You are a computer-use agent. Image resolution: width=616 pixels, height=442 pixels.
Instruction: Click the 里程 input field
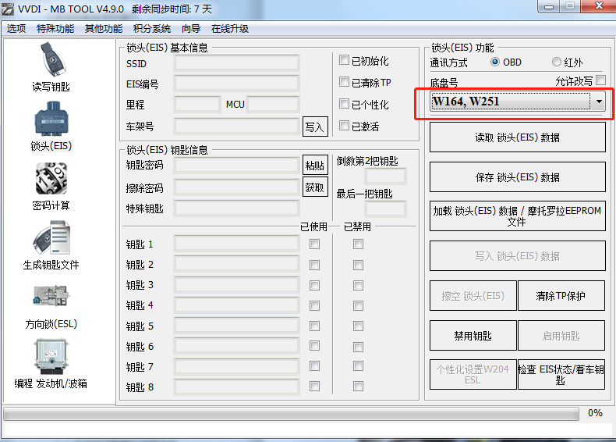coord(197,105)
